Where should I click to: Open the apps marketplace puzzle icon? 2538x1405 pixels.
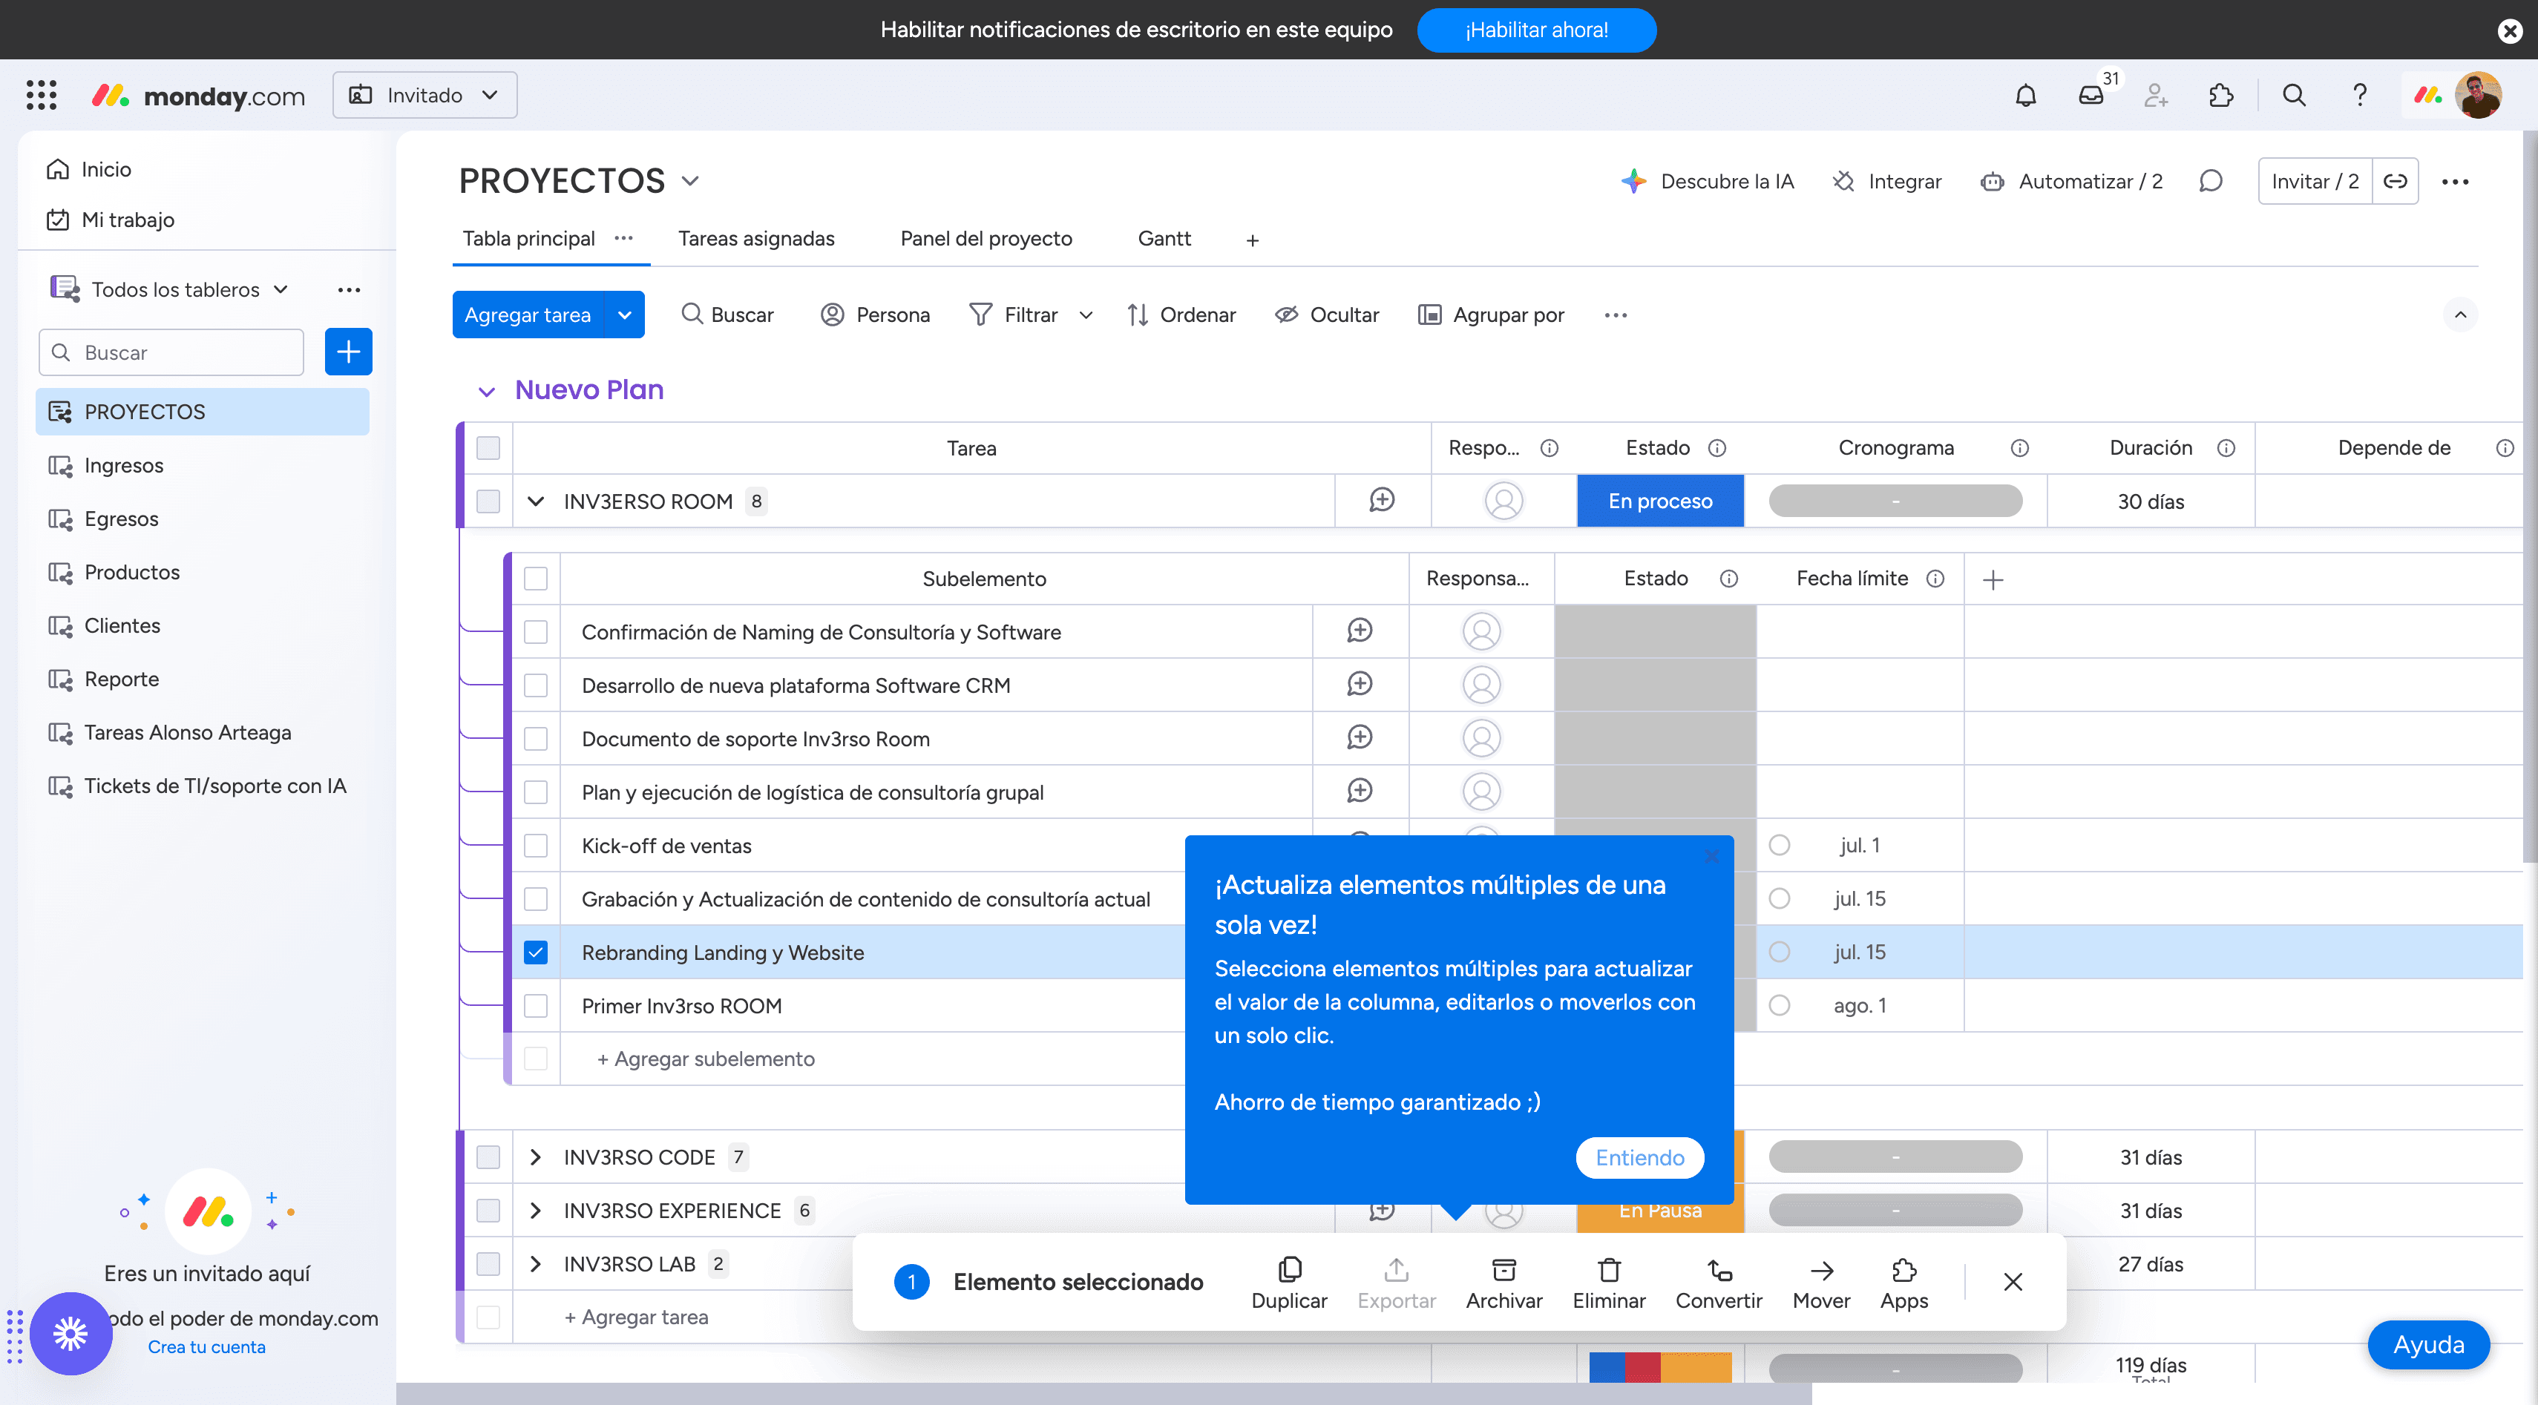[2220, 96]
